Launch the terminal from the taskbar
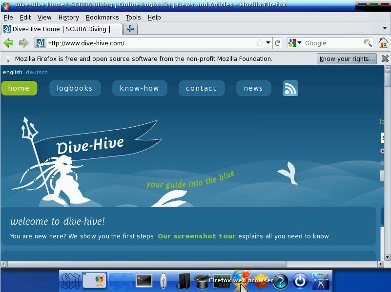 point(144,281)
